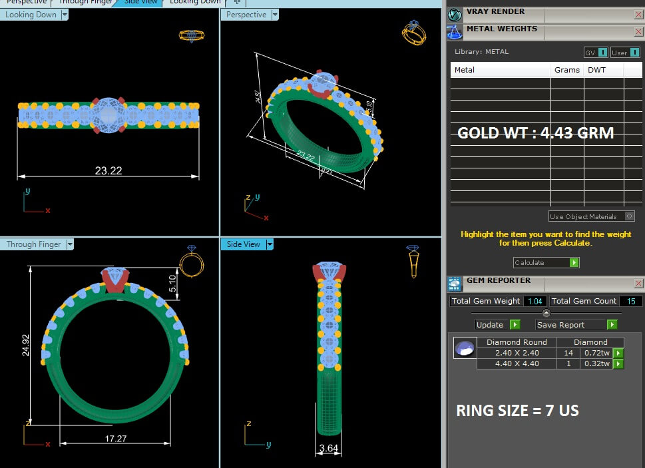Open the Looking Down viewport dropdown
Viewport: 645px width, 468px height.
[65, 15]
